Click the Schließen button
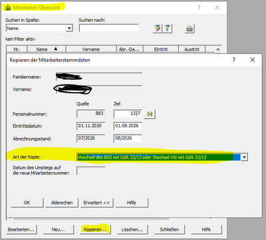The image size is (266, 240). click(170, 229)
